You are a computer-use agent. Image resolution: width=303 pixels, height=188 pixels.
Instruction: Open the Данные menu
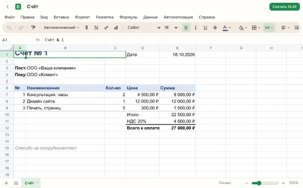[150, 17]
